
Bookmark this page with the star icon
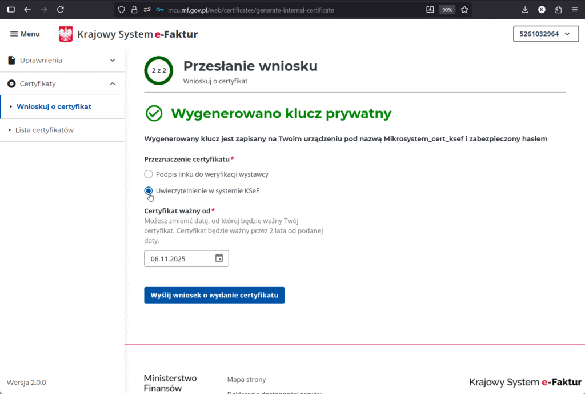point(464,10)
